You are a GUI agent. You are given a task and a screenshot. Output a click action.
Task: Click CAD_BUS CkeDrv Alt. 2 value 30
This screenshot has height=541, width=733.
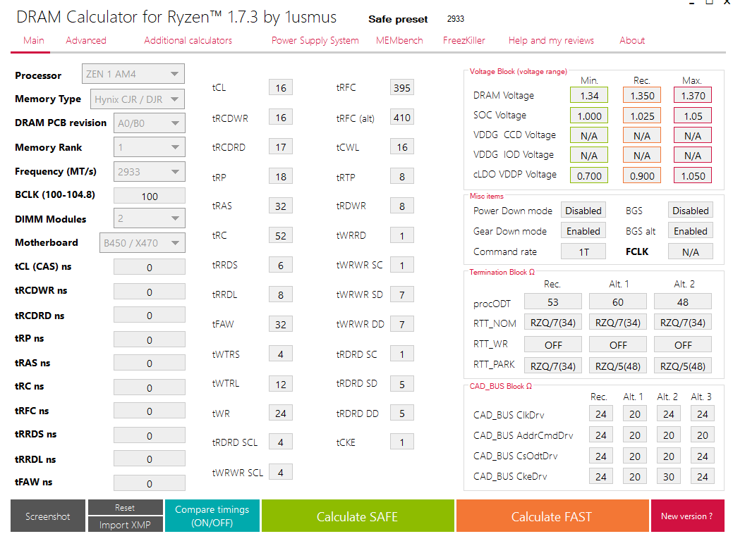point(669,476)
